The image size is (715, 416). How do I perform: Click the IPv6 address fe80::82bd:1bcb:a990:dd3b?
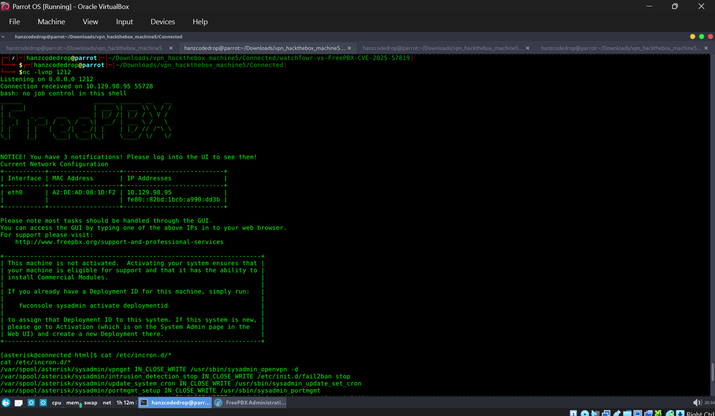coord(173,199)
